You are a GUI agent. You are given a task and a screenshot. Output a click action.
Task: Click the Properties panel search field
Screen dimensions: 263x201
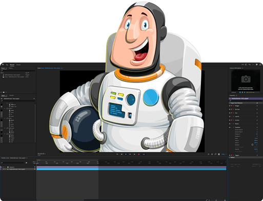246,101
